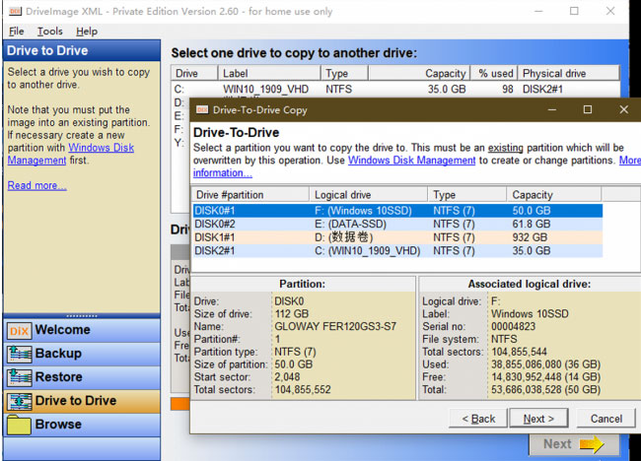Follow the Read more... link
Viewport: 641px width, 461px height.
coord(36,185)
